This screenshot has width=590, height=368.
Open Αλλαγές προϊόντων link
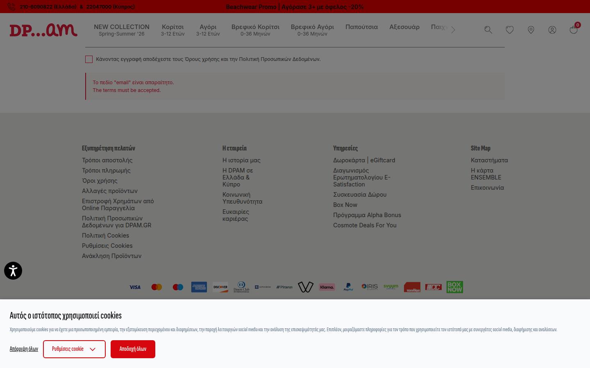pyautogui.click(x=110, y=191)
